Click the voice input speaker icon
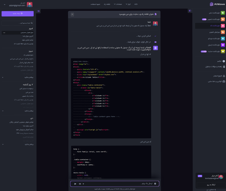Image resolution: width=226 pixels, height=191 pixels. coord(80,184)
